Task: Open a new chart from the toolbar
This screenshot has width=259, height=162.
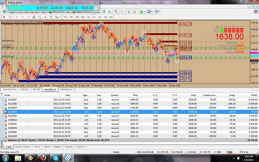Action: coord(4,12)
